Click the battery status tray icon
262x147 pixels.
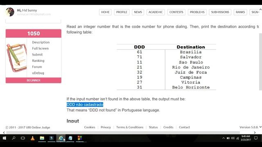[228, 138]
